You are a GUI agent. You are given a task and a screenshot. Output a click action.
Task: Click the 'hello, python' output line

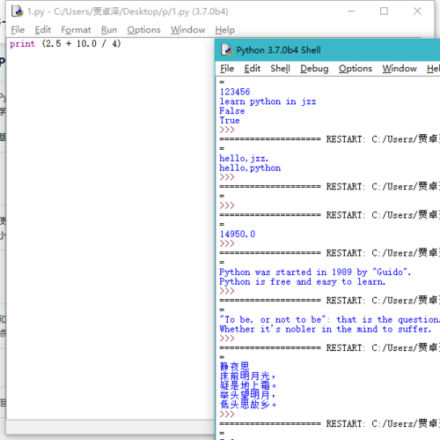click(x=250, y=168)
